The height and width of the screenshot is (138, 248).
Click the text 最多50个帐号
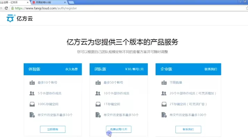(113, 83)
